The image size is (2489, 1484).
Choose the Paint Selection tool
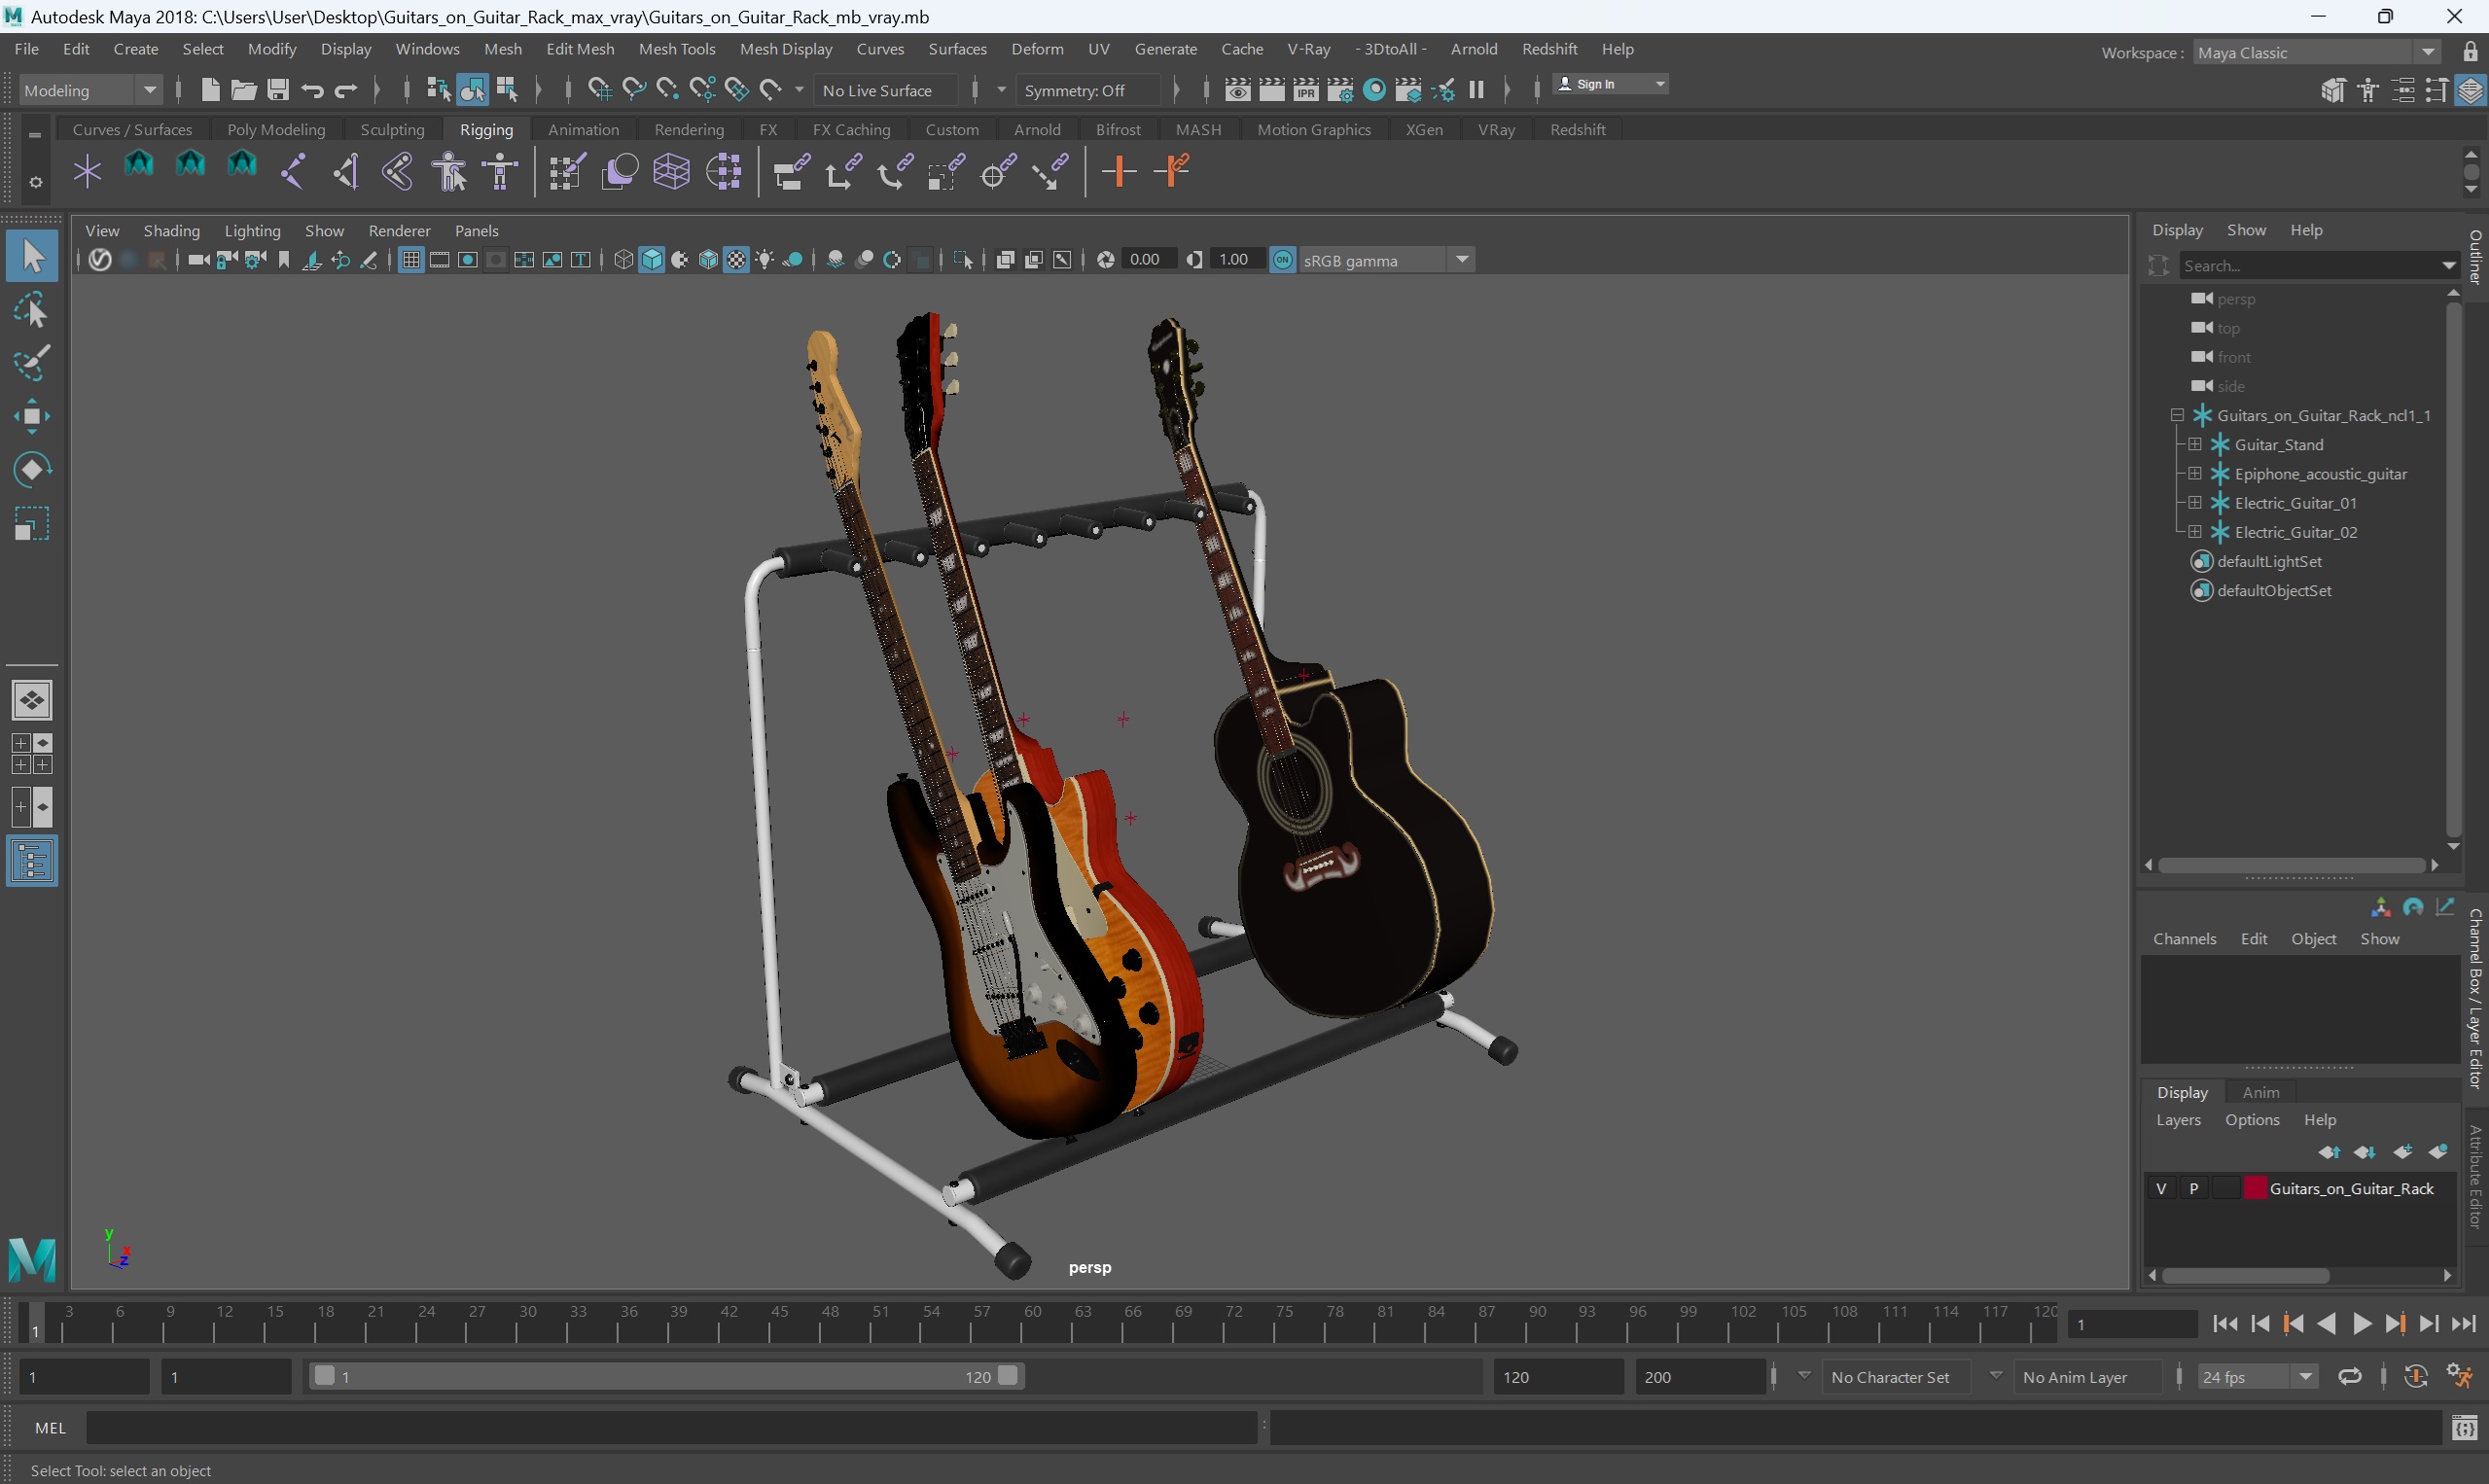click(32, 363)
